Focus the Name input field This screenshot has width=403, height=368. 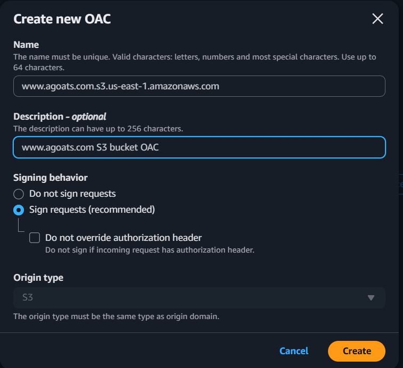coord(199,86)
